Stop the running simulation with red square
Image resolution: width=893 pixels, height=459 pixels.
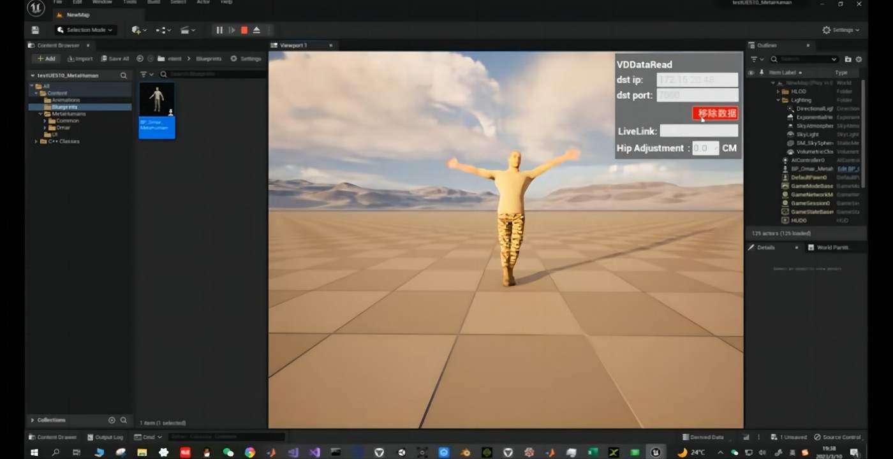pos(244,30)
